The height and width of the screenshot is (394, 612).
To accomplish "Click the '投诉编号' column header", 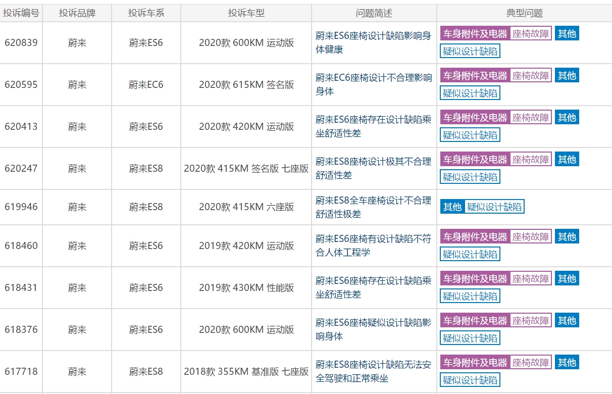I will [21, 14].
